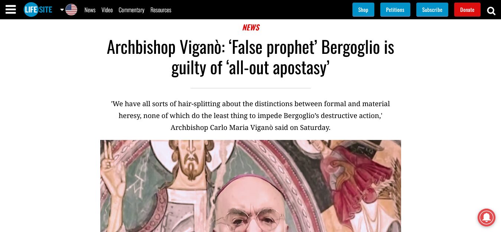Image resolution: width=501 pixels, height=232 pixels.
Task: Click the Subscribe button
Action: tap(432, 10)
